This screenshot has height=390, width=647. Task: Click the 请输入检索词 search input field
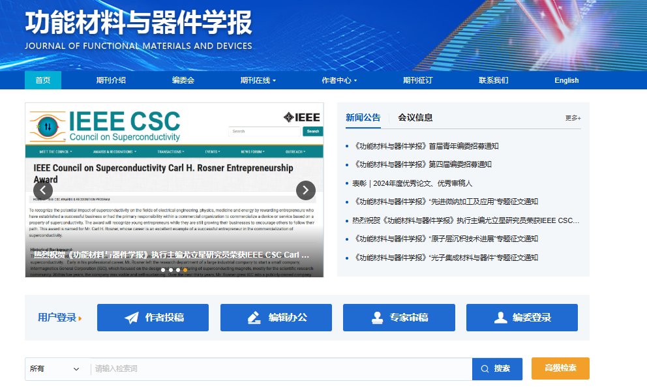280,368
